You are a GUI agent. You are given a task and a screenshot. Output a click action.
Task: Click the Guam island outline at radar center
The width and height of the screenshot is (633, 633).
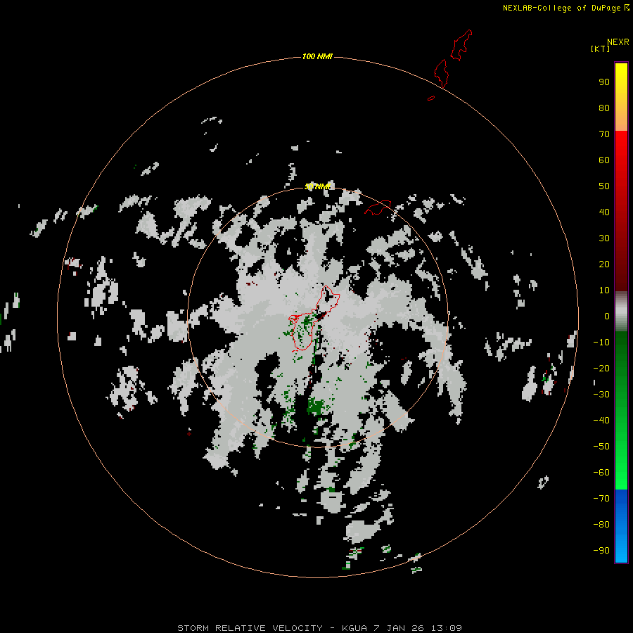pos(314,318)
